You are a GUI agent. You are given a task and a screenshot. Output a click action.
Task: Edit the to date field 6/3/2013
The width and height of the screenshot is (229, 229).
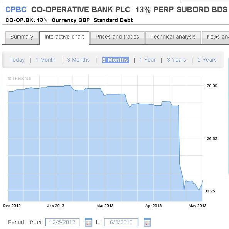[x=121, y=222]
